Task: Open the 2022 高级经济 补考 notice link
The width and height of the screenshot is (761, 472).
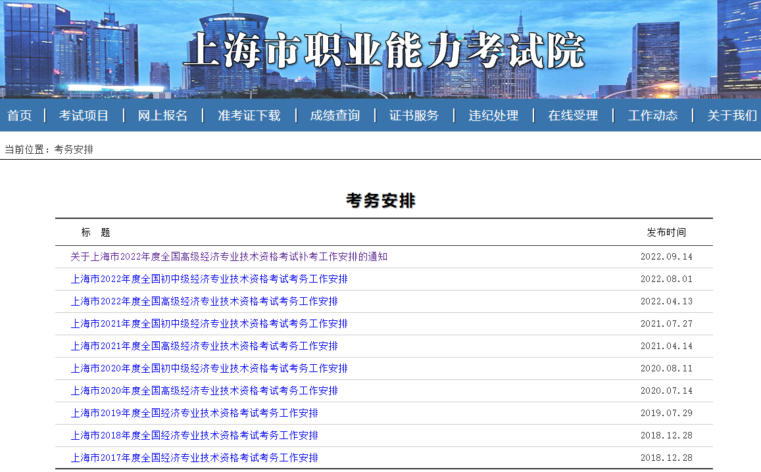Action: tap(229, 256)
